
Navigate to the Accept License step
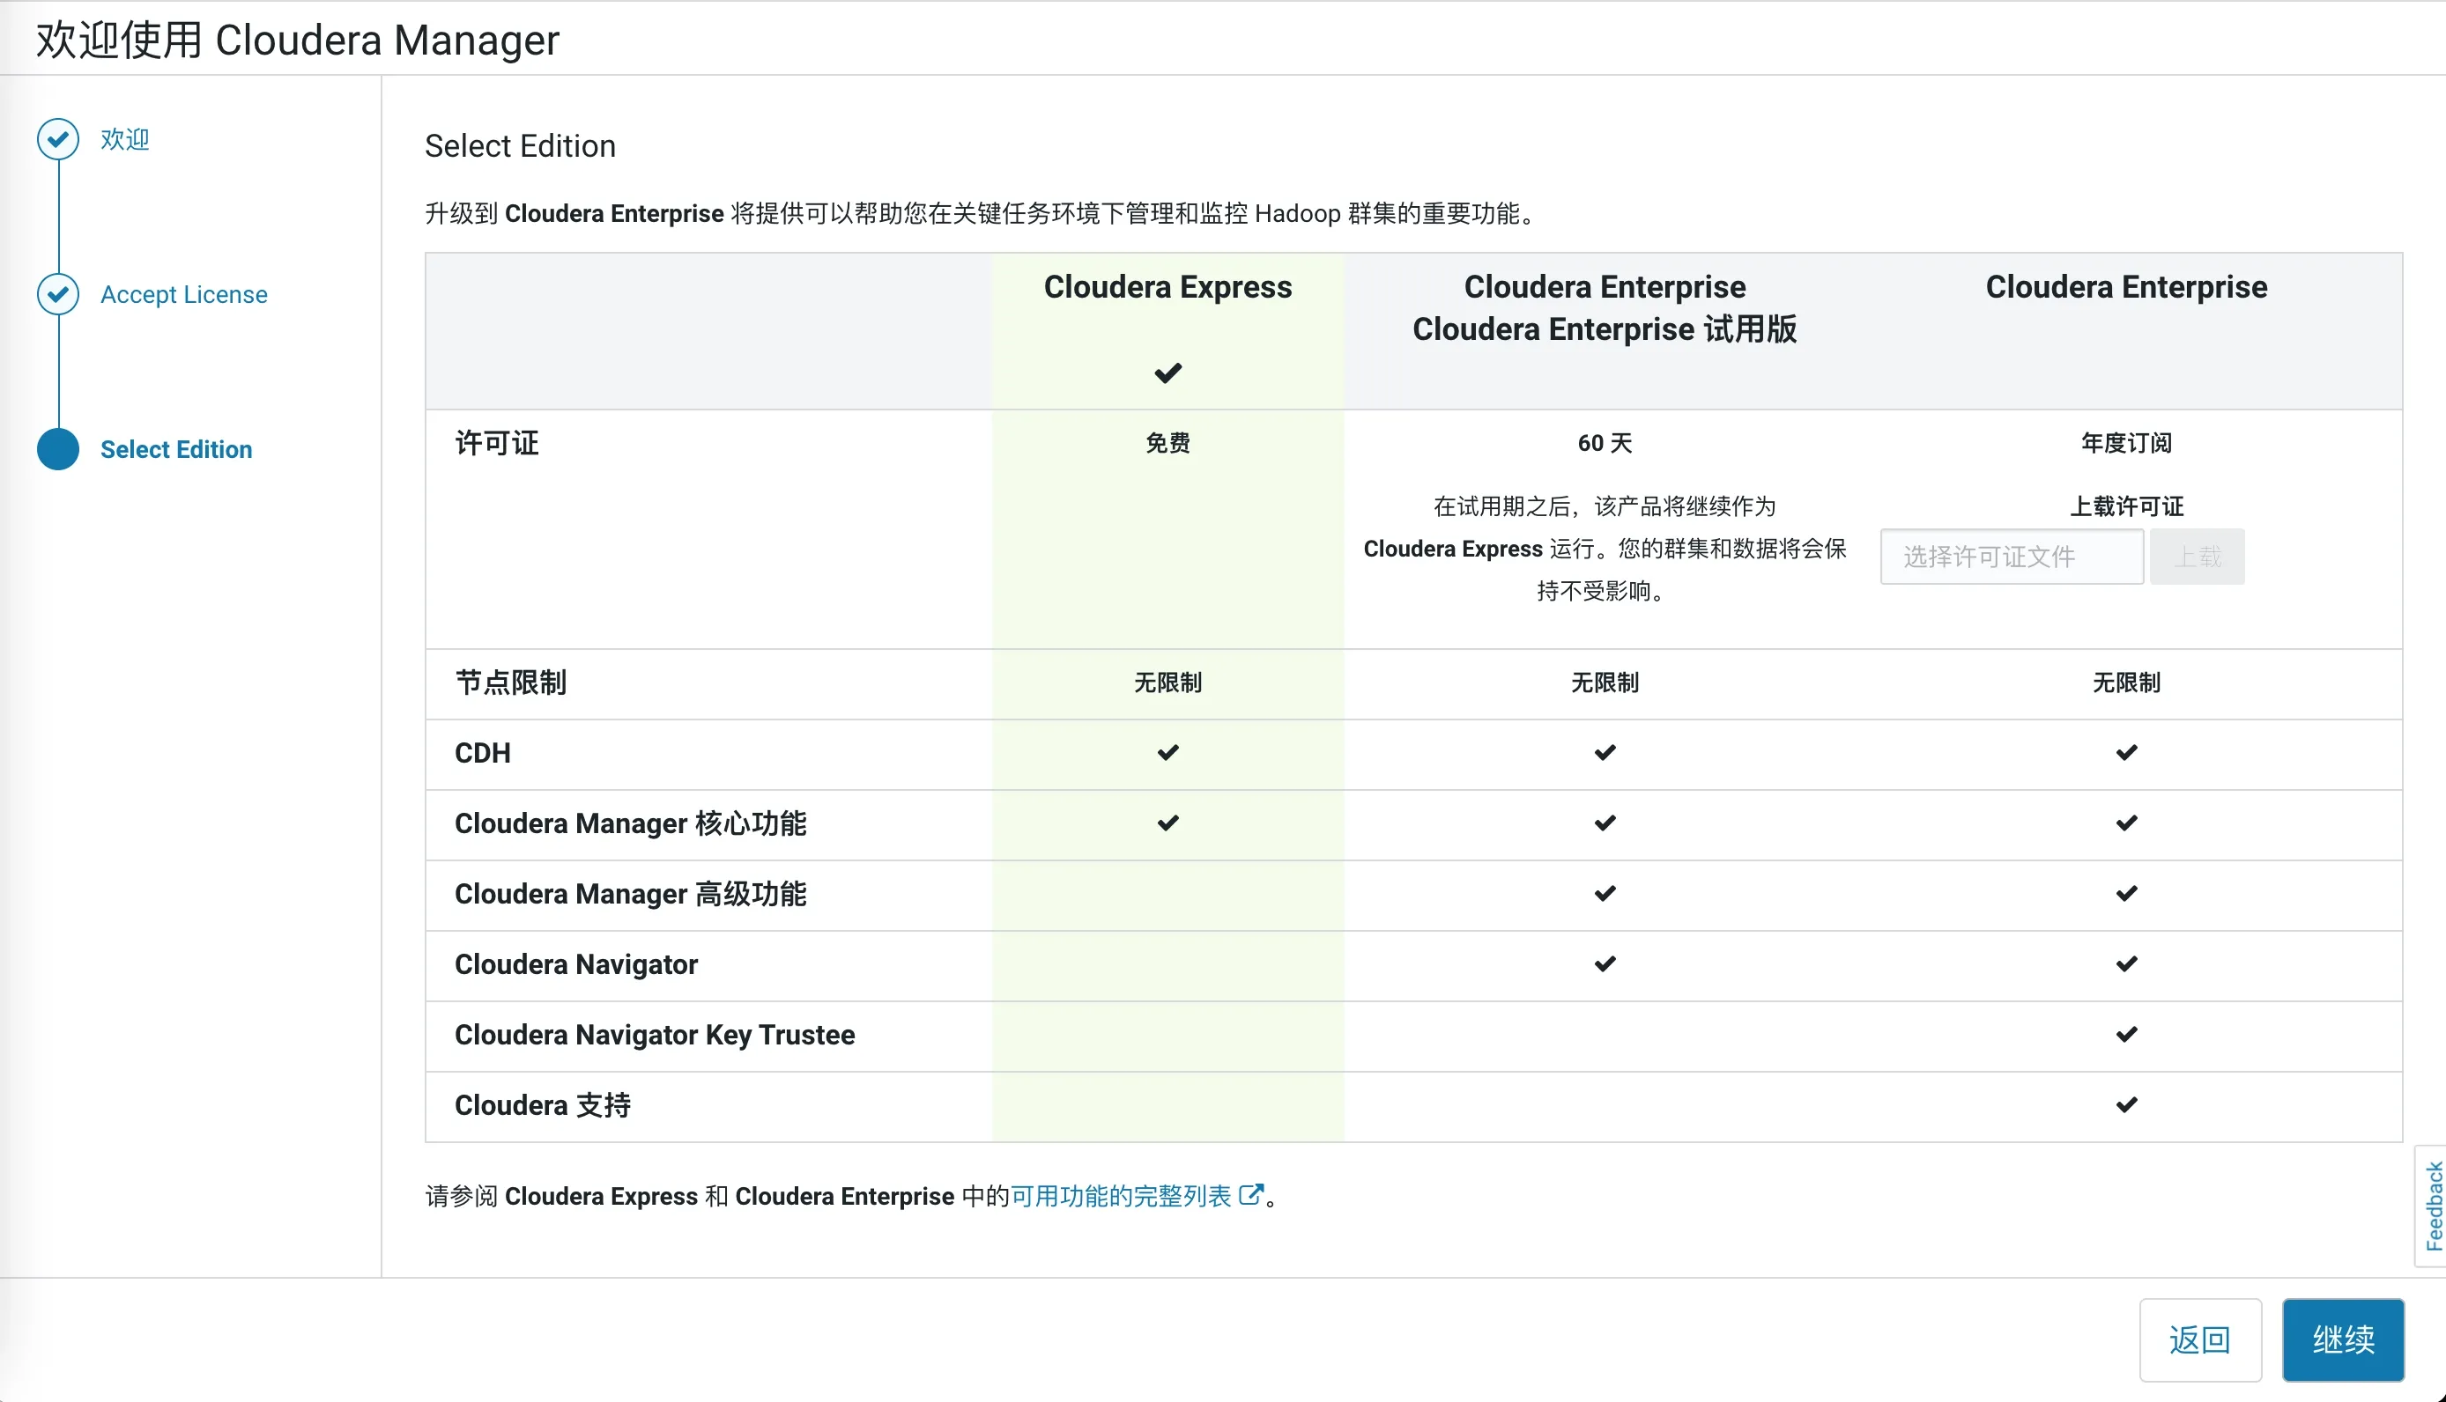click(x=183, y=295)
